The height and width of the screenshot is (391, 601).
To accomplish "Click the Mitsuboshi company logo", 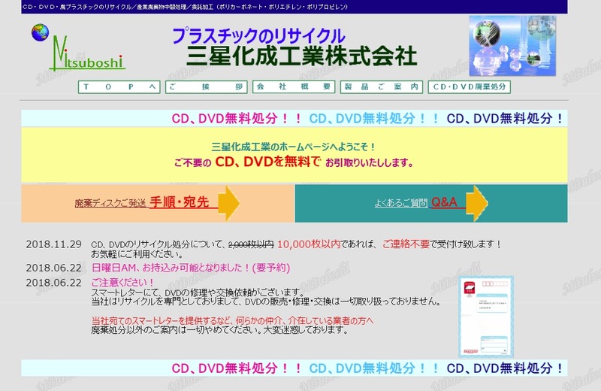I will [x=87, y=53].
